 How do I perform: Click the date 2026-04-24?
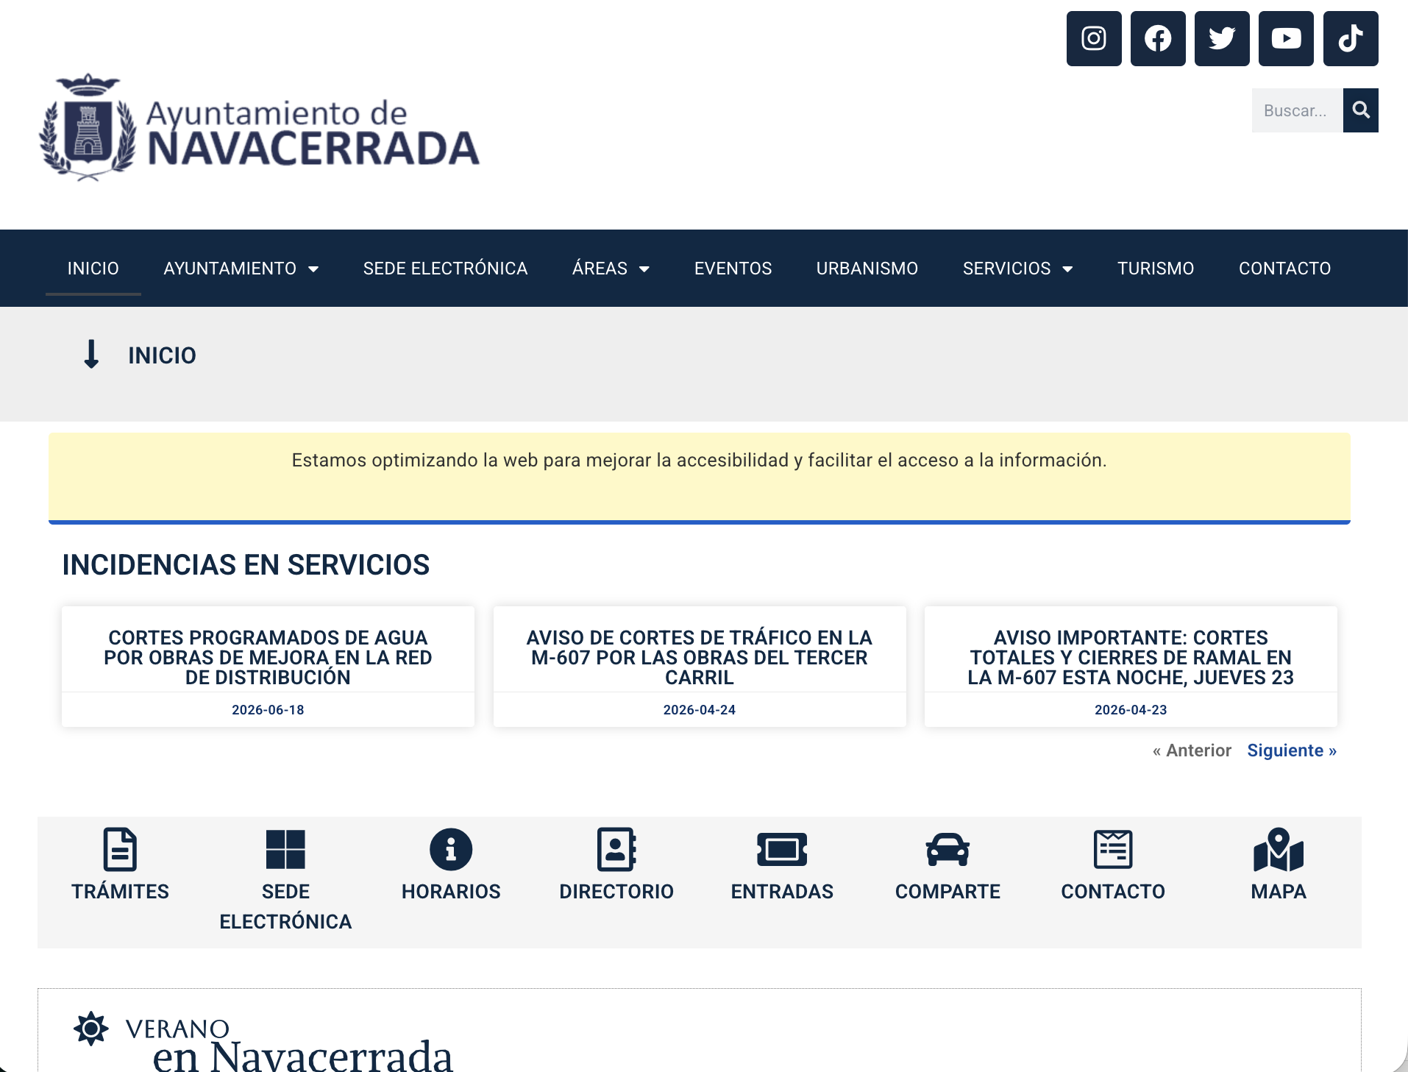700,710
